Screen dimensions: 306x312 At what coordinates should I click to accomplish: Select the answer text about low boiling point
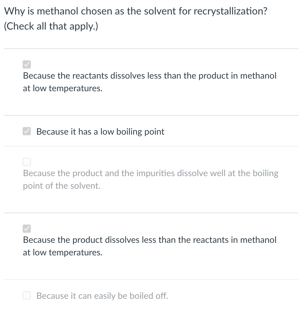tap(100, 131)
